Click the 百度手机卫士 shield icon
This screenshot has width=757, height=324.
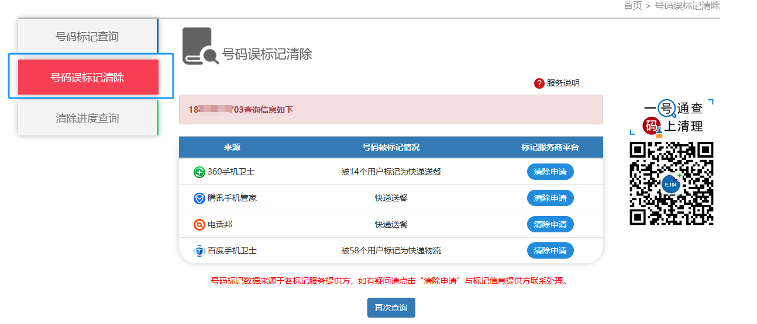pos(199,251)
